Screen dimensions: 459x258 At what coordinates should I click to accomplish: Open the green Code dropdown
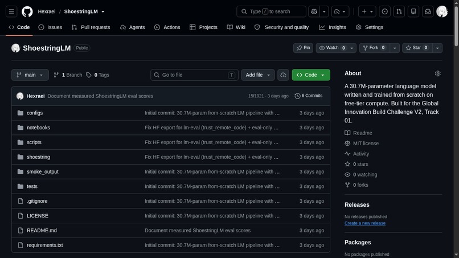tap(311, 75)
